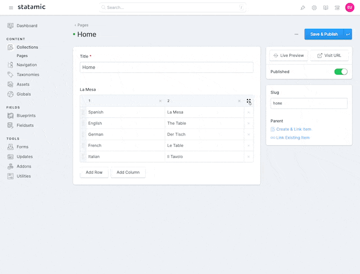
Task: Click the 'Le Table' cell
Action: click(204, 146)
